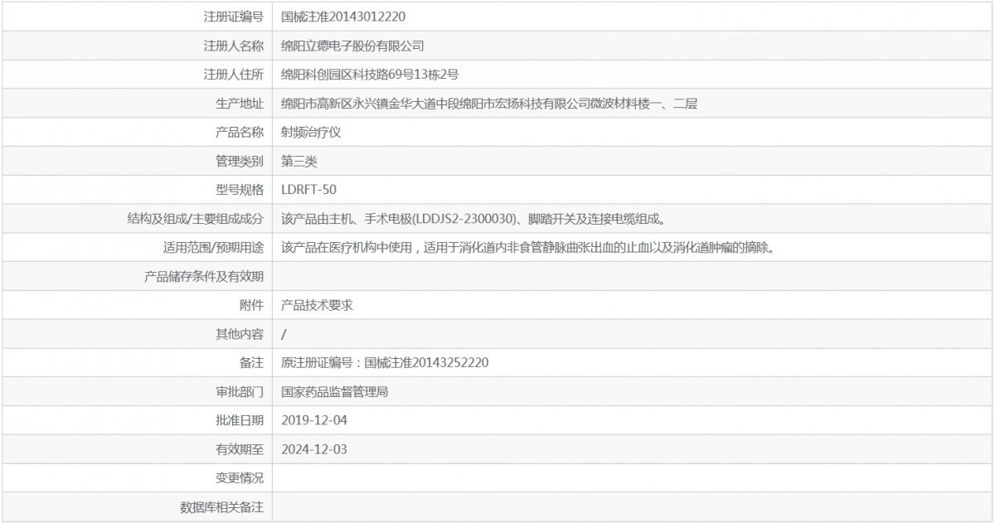Select the 生产地址 label
The height and width of the screenshot is (523, 995).
(240, 104)
